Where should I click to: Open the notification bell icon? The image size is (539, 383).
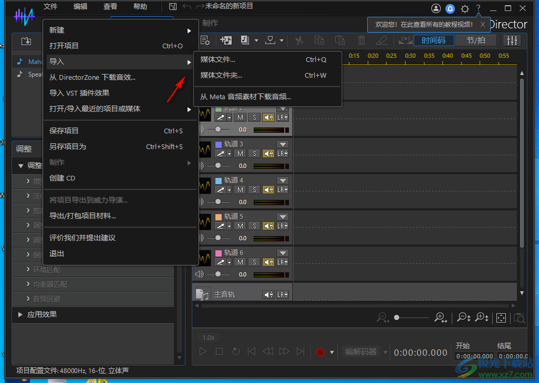(450, 8)
